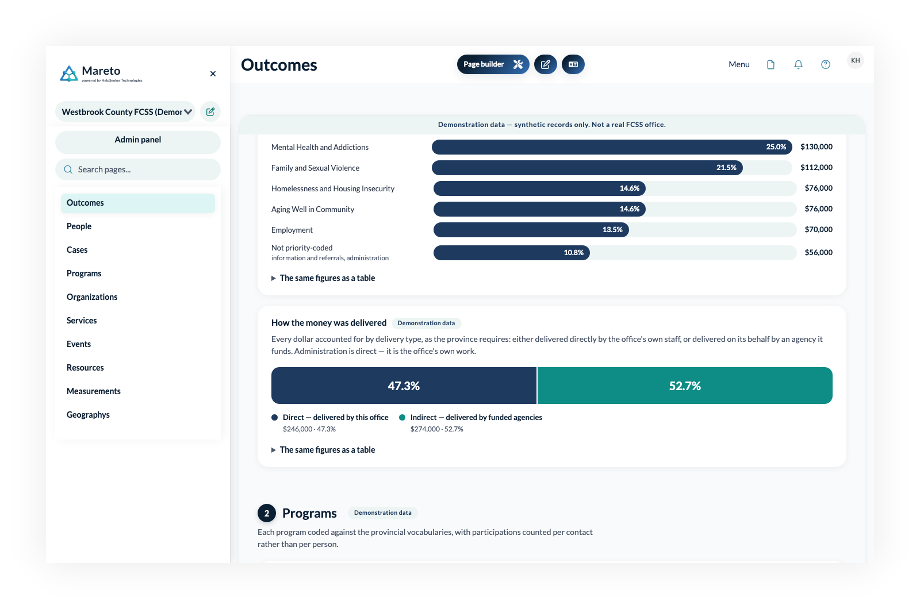Click 'Aging Well in Community' label
The image size is (920, 609).
pos(313,210)
